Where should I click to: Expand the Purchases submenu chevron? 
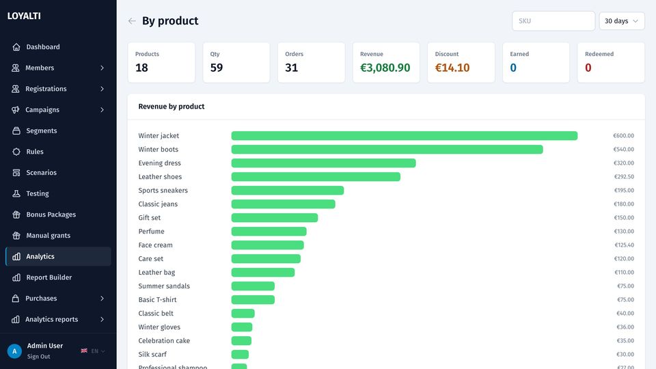pyautogui.click(x=102, y=299)
